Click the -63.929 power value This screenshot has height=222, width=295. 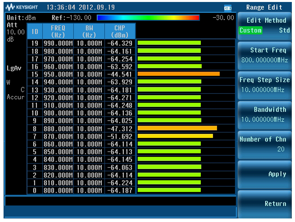pos(120,82)
